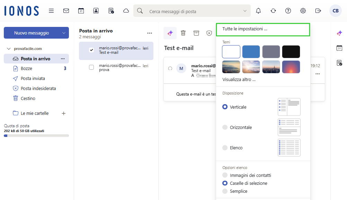Refresh mail with the sync icon
Viewport: 347px width, 200px height.
[x=273, y=11]
